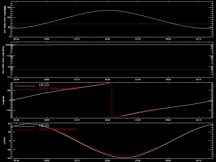Image resolution: width=216 pixels, height=162 pixels.
Task: Click 00:15 time label under Earth angle plot
Action: click(x=199, y=39)
